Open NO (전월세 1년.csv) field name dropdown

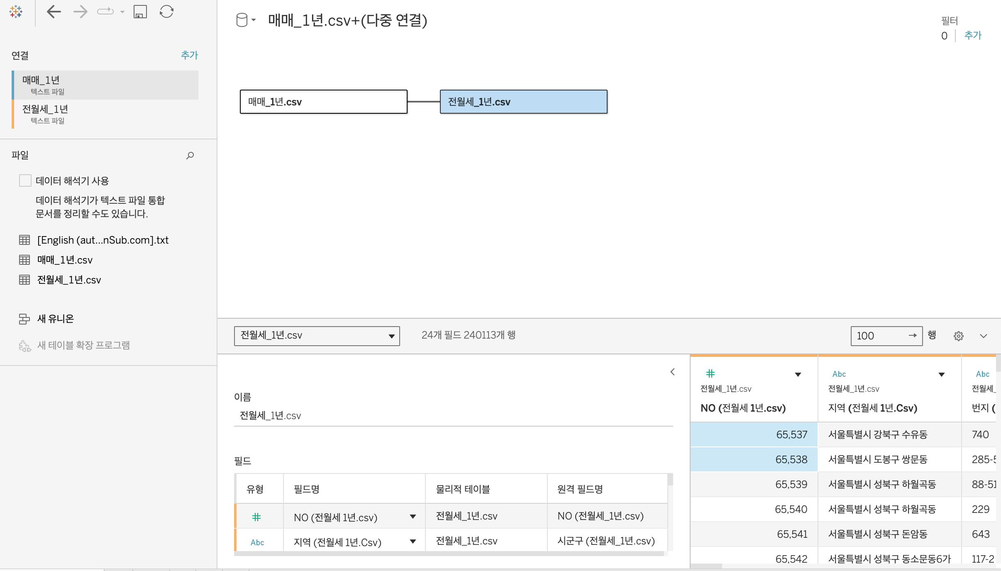coord(413,517)
